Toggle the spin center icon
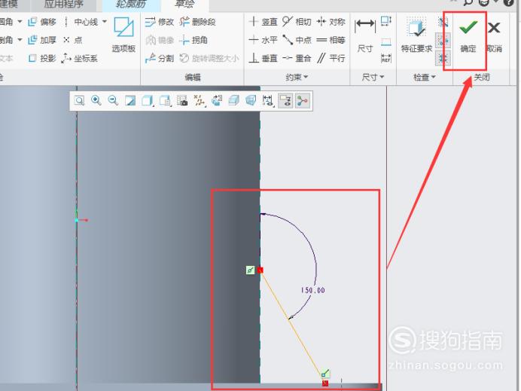This screenshot has height=391, width=521. click(x=302, y=100)
